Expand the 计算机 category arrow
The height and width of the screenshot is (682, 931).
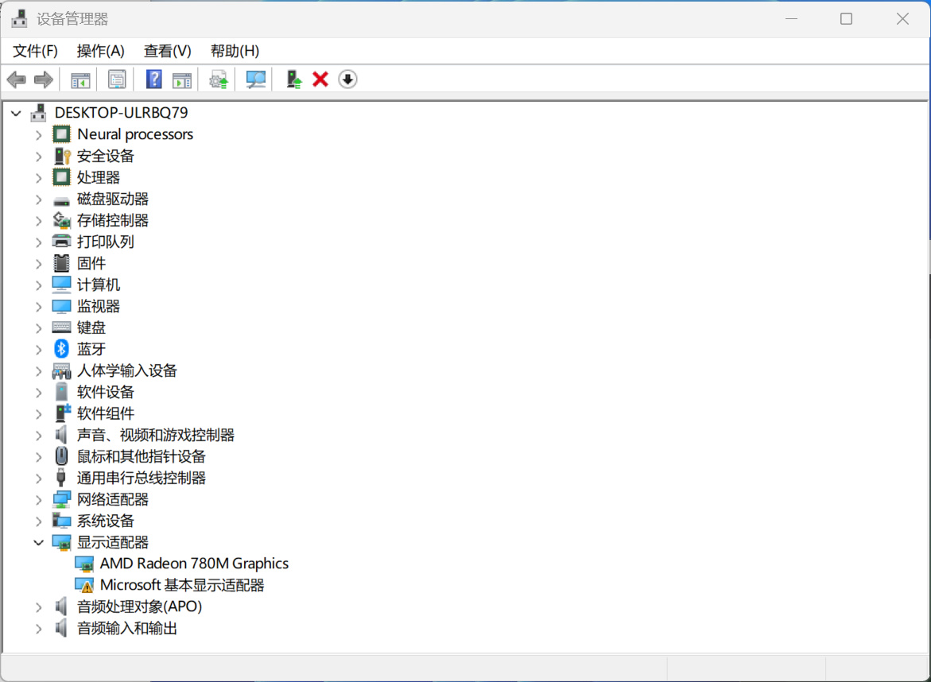click(x=39, y=285)
